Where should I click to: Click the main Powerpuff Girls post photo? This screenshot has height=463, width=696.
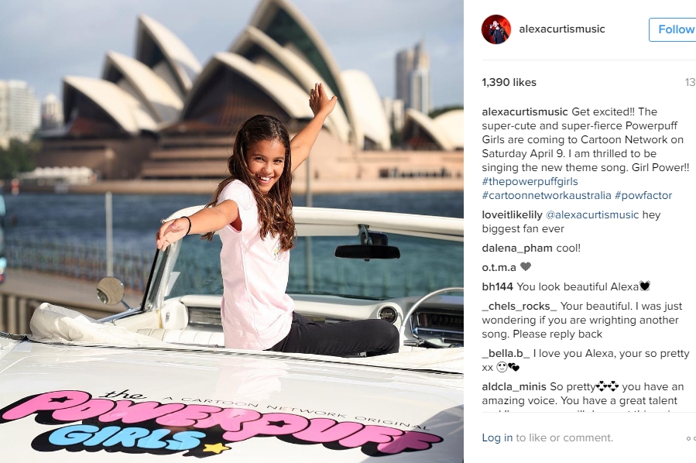(x=231, y=231)
